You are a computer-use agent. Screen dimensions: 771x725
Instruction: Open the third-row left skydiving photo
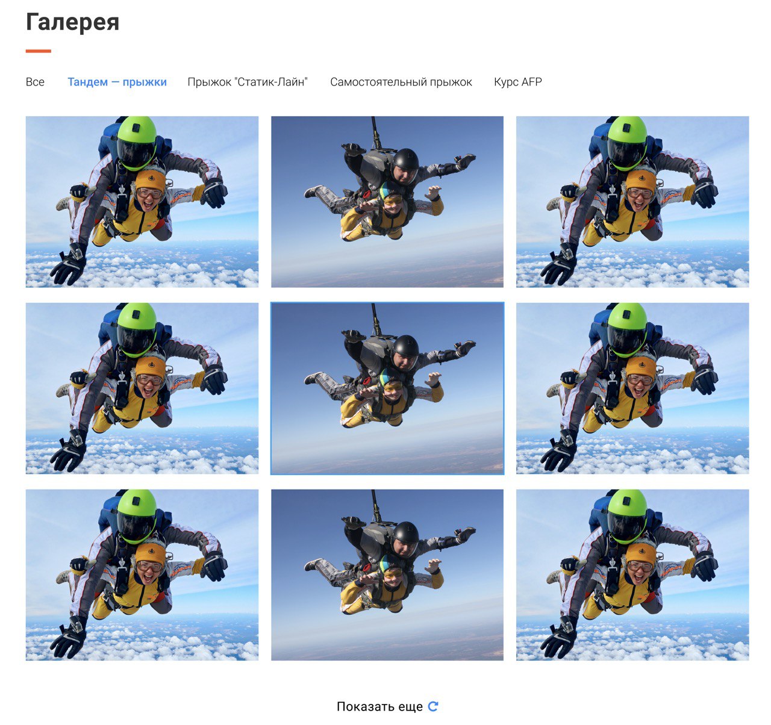[142, 575]
